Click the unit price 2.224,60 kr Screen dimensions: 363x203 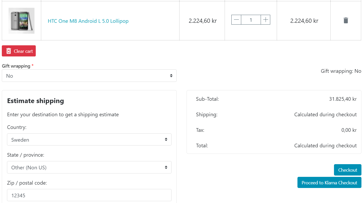[203, 21]
